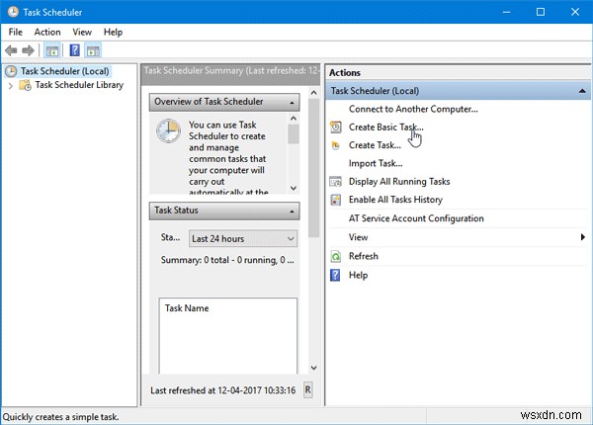
Task: Click the Last refreshed at 12-04-2017 text
Action: (222, 390)
